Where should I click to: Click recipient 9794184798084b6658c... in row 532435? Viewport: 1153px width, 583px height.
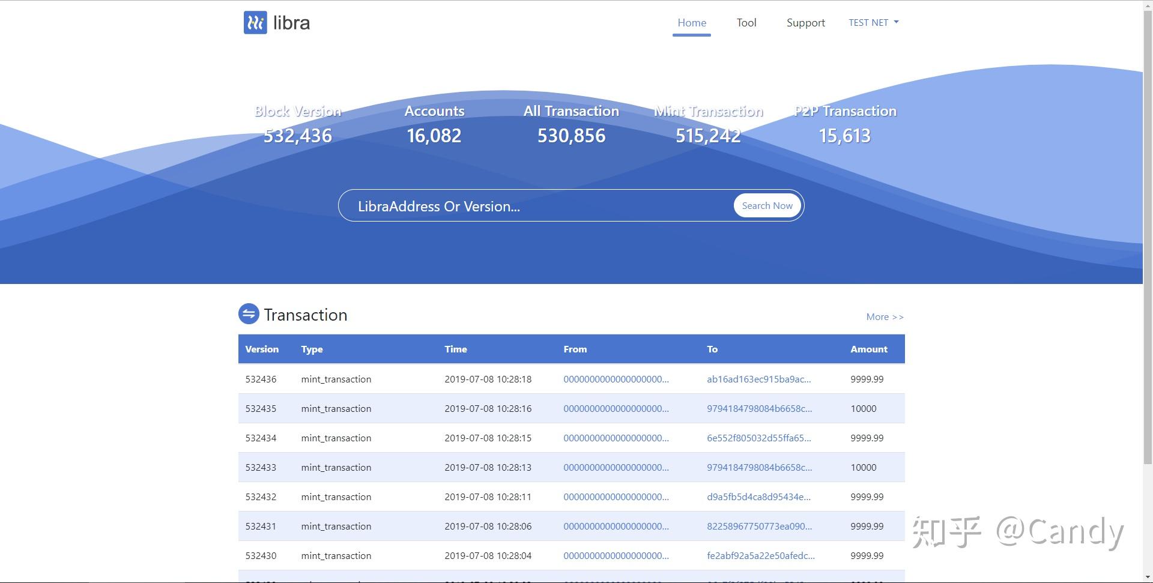click(759, 409)
